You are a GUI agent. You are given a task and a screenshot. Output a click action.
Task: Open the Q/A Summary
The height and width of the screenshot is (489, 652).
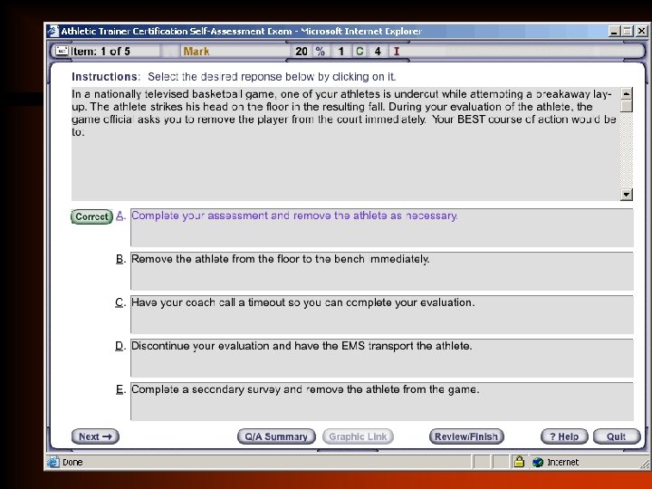(276, 436)
